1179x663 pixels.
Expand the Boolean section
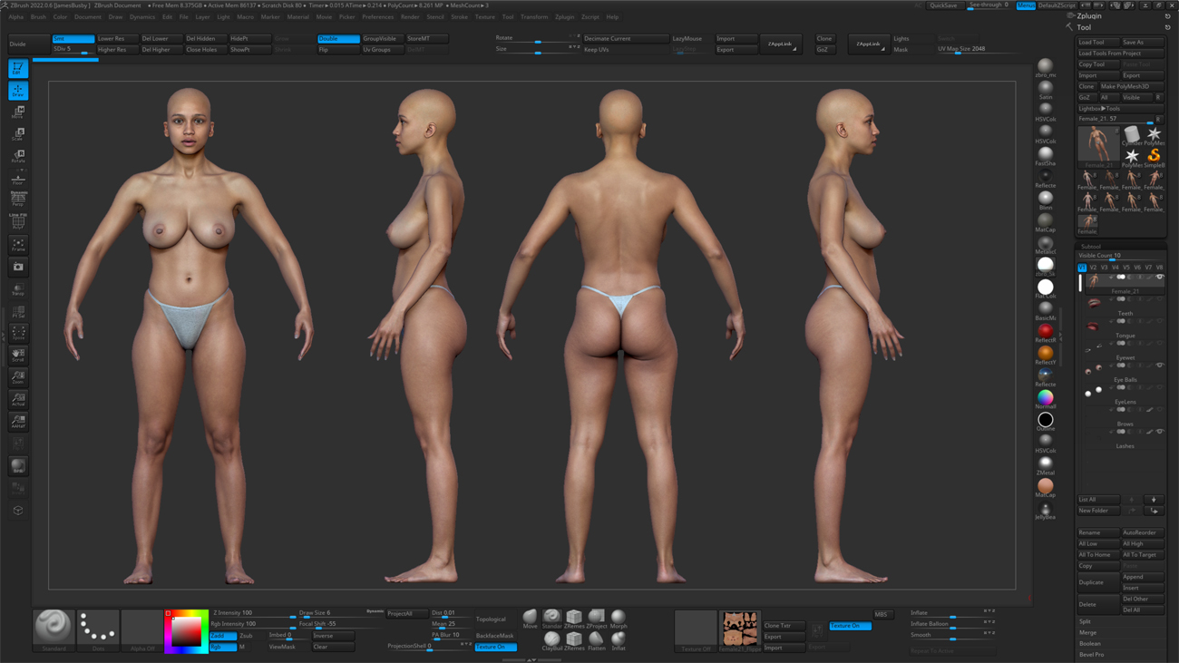1090,643
